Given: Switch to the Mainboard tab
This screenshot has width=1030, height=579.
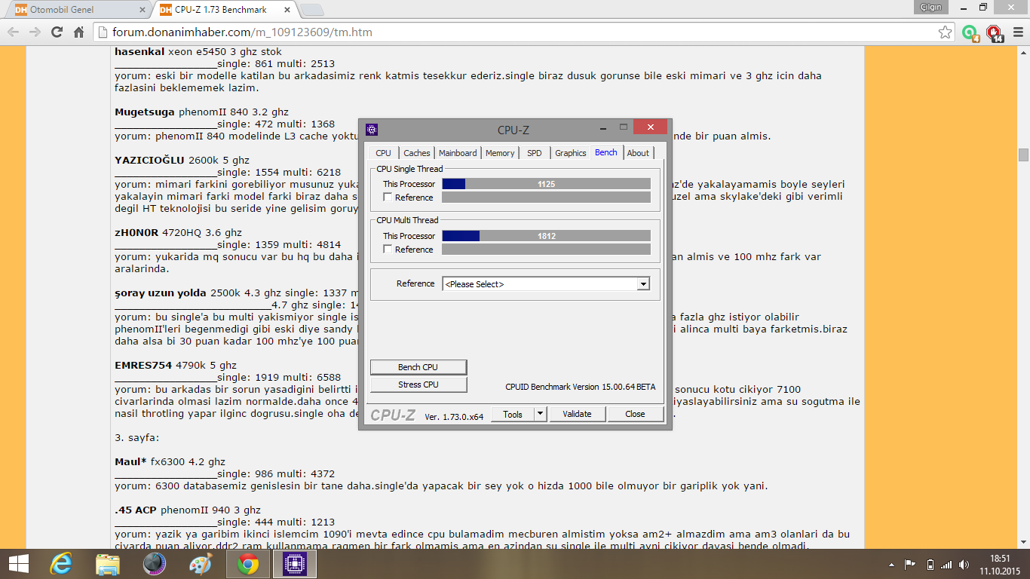Looking at the screenshot, I should [x=458, y=153].
